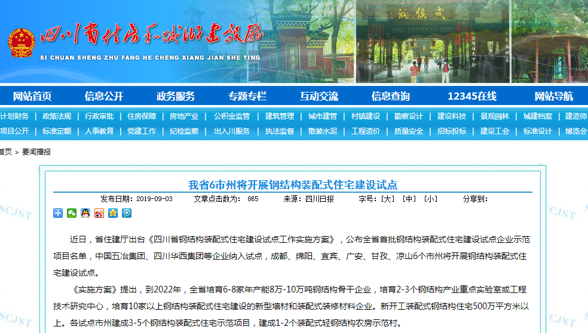Share article via QQ penguin icon
Viewport: 588px width, 333px height.
[x=85, y=213]
